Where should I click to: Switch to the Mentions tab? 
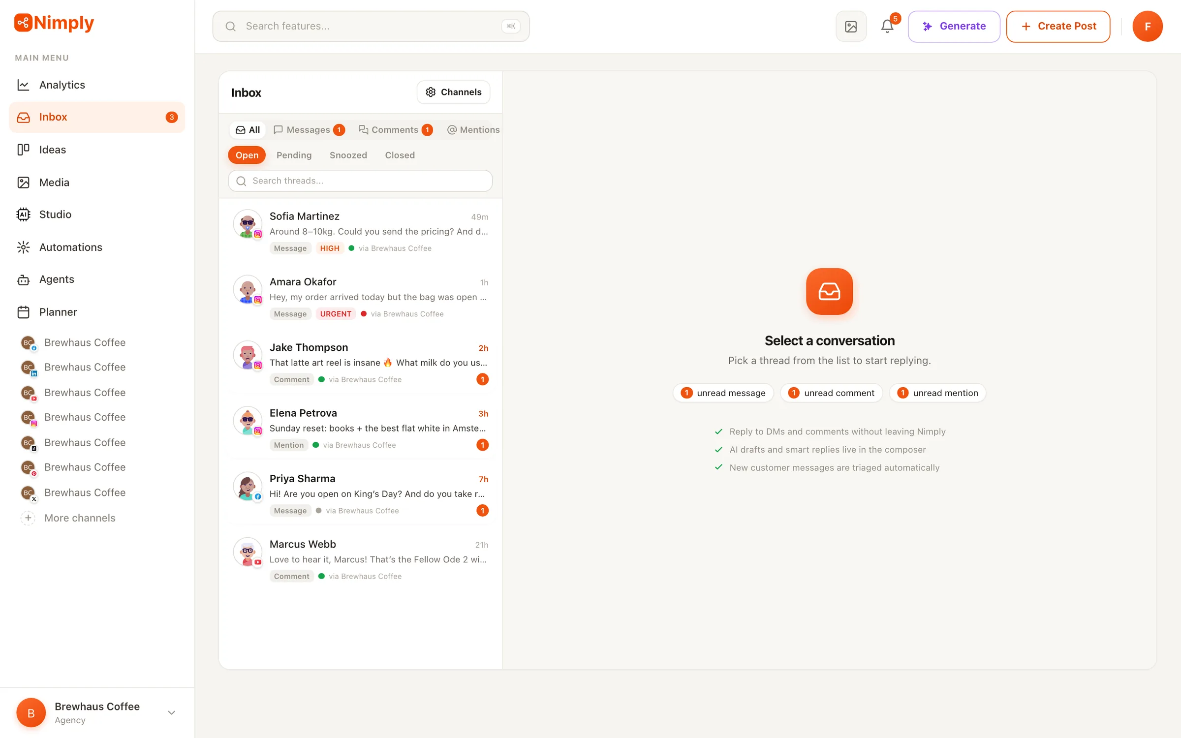pos(473,130)
